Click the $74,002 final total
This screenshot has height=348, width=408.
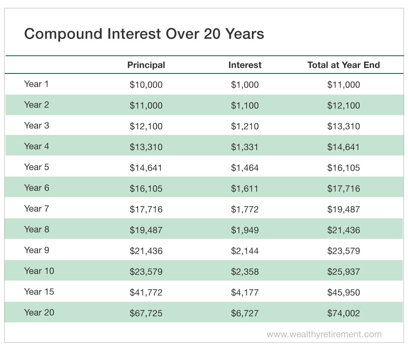pos(343,313)
